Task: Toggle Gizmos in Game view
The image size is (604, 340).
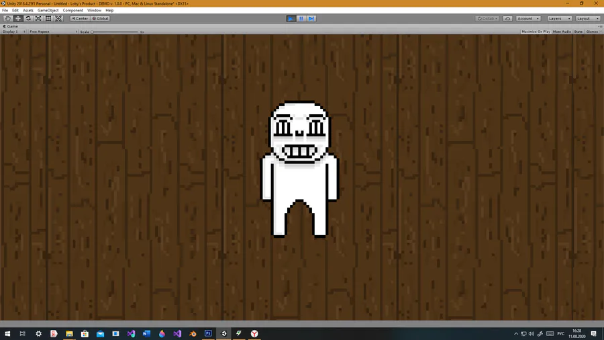Action: [x=591, y=32]
